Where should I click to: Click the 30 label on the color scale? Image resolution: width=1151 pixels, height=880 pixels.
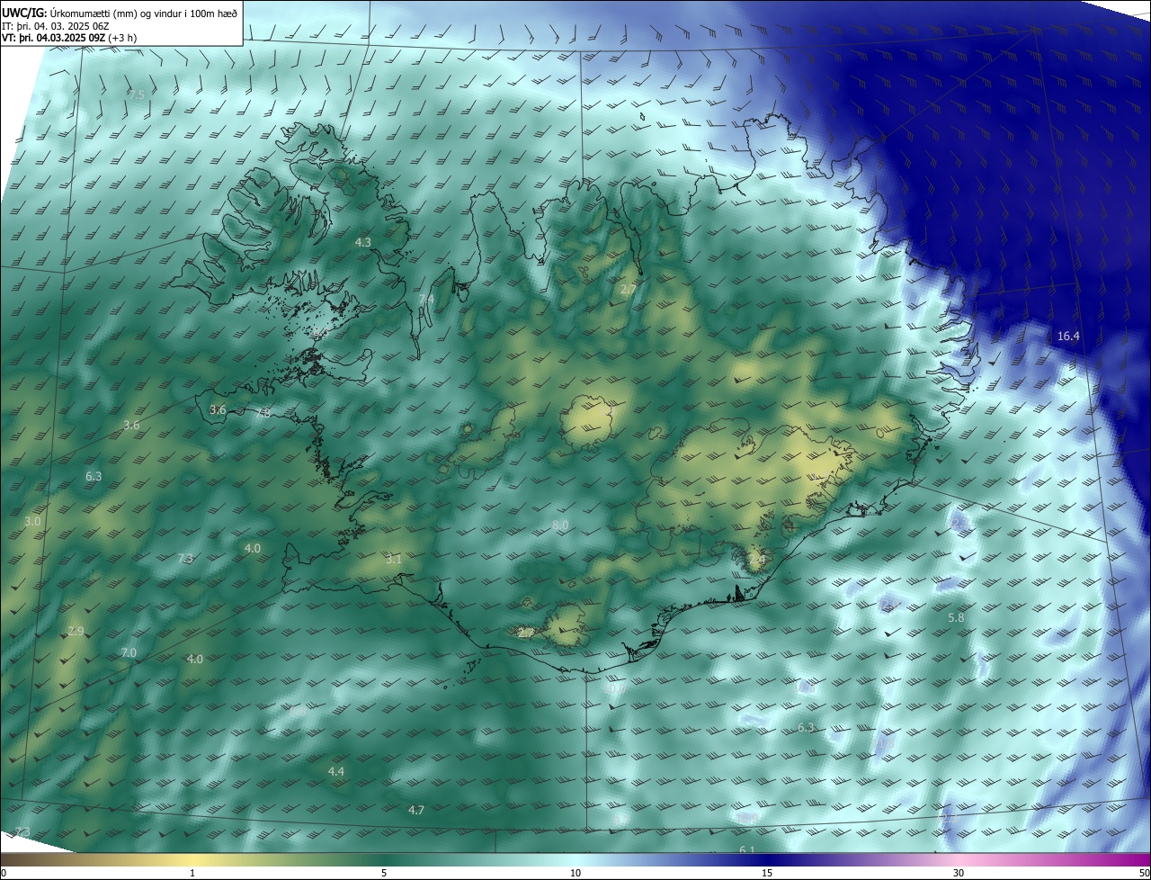pos(959,874)
